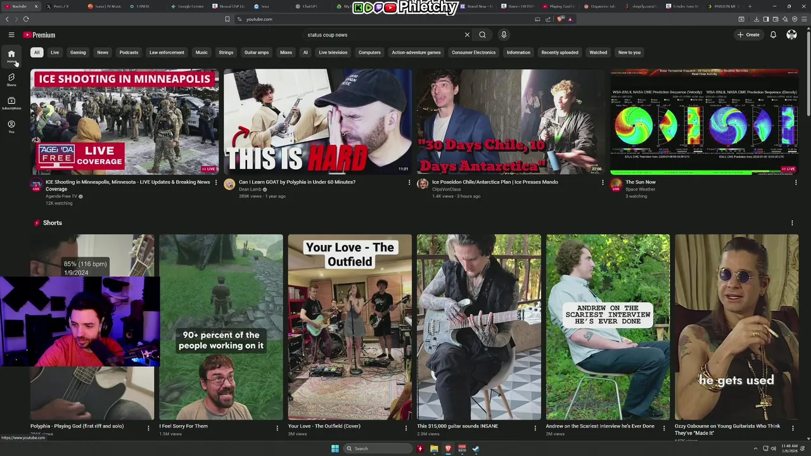This screenshot has height=456, width=811.
Task: Open the browser main menu icon
Action: (x=803, y=19)
